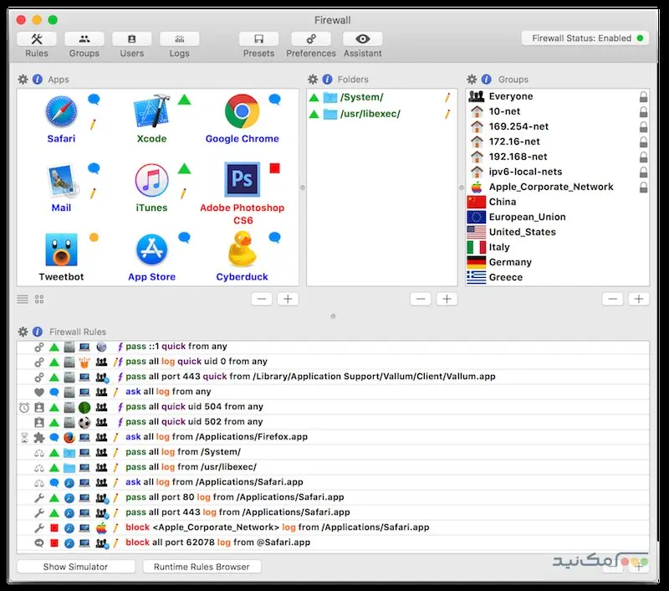Open the Runtime Rules Browser

[202, 567]
